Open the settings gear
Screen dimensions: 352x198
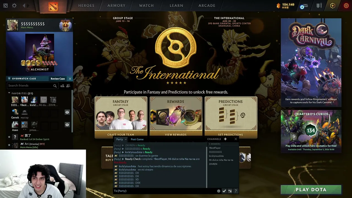14,5
